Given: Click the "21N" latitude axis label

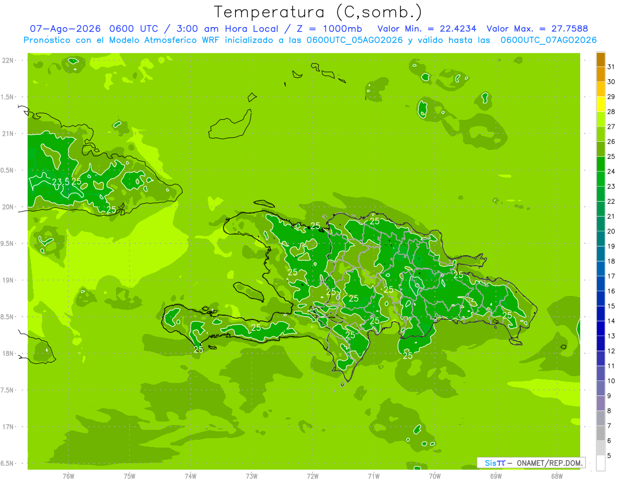Looking at the screenshot, I should [7, 133].
